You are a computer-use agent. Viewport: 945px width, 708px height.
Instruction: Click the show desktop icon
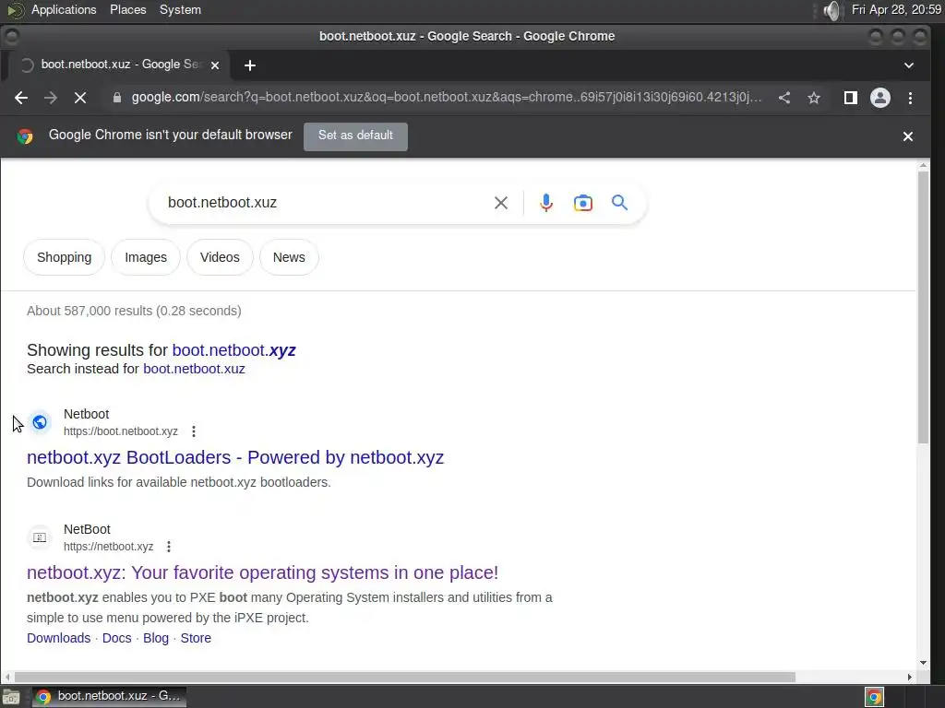[11, 697]
